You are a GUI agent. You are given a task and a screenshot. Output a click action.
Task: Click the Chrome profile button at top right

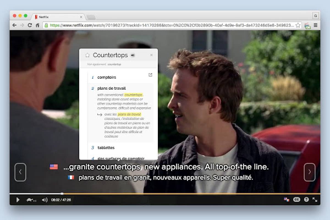pos(315,16)
